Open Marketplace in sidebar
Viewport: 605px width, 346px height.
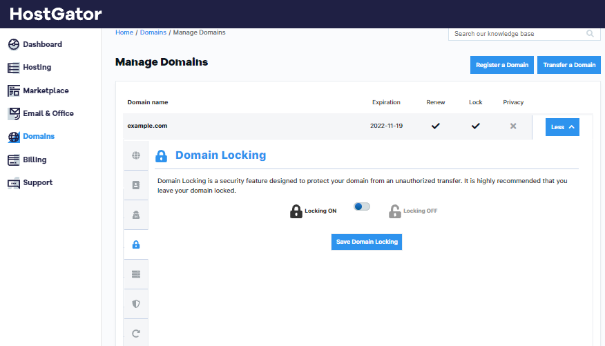(38, 90)
